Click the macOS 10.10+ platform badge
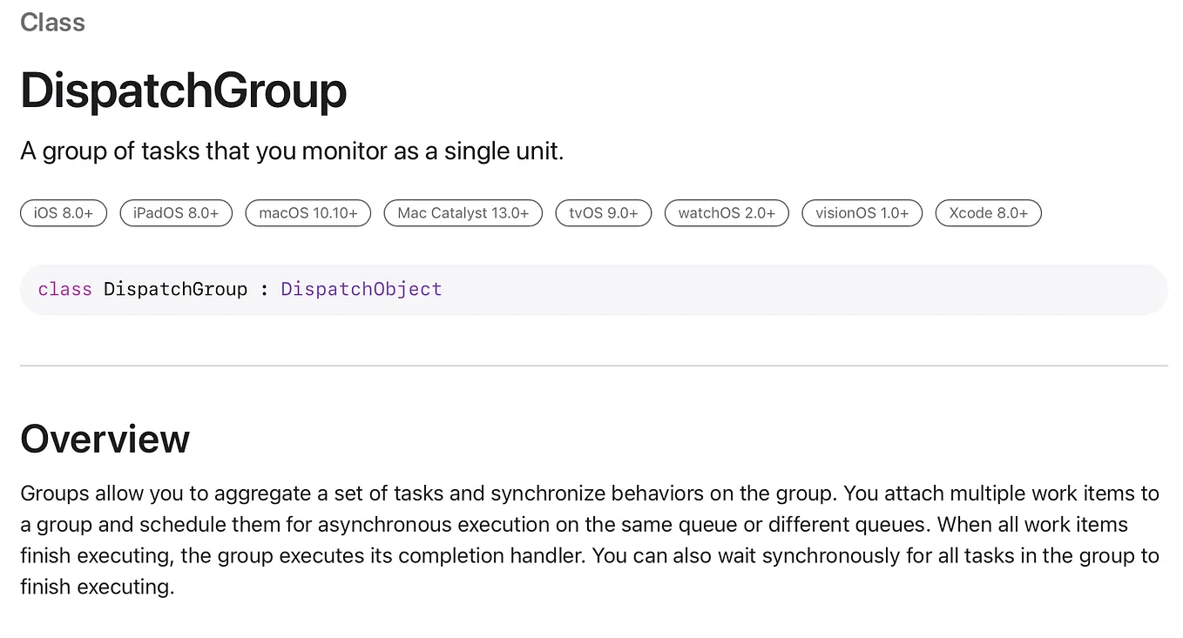This screenshot has width=1183, height=638. tap(308, 213)
